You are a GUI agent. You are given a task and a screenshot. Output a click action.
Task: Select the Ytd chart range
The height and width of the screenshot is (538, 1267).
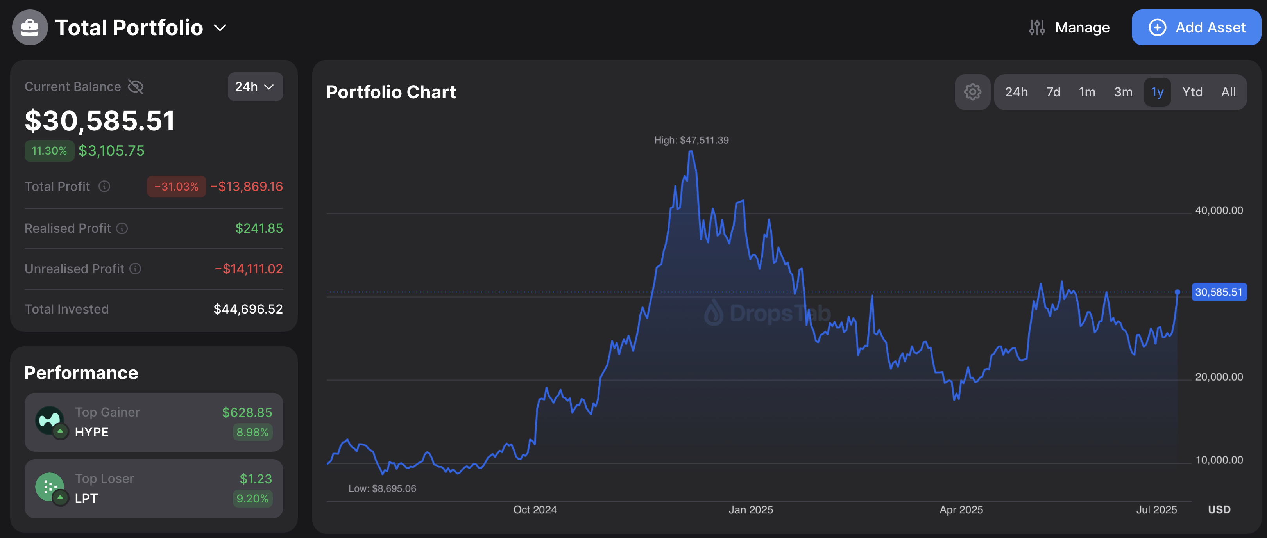pyautogui.click(x=1192, y=93)
